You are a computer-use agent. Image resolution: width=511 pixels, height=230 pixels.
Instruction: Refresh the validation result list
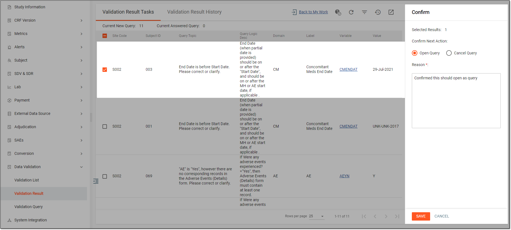[x=351, y=12]
